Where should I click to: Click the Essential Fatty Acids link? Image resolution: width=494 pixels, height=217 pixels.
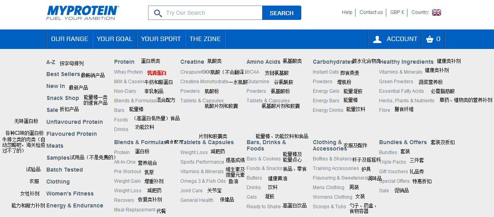[x=401, y=91]
